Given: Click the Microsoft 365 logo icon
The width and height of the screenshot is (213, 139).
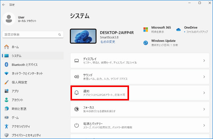Looking at the screenshot, I should [x=146, y=30].
